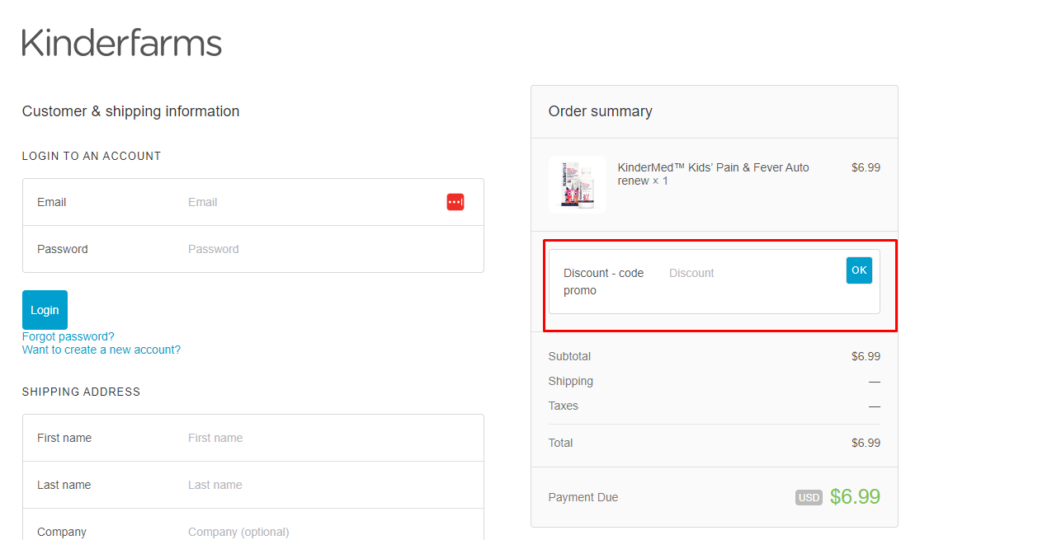The width and height of the screenshot is (1052, 540).
Task: Click the password manager icon in Email field
Action: click(x=455, y=202)
